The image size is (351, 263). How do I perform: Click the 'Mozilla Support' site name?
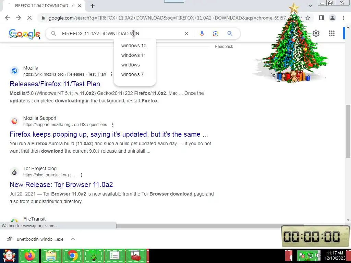click(x=40, y=118)
